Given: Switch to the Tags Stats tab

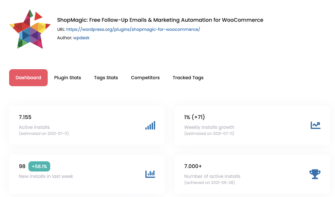Looking at the screenshot, I should (106, 78).
